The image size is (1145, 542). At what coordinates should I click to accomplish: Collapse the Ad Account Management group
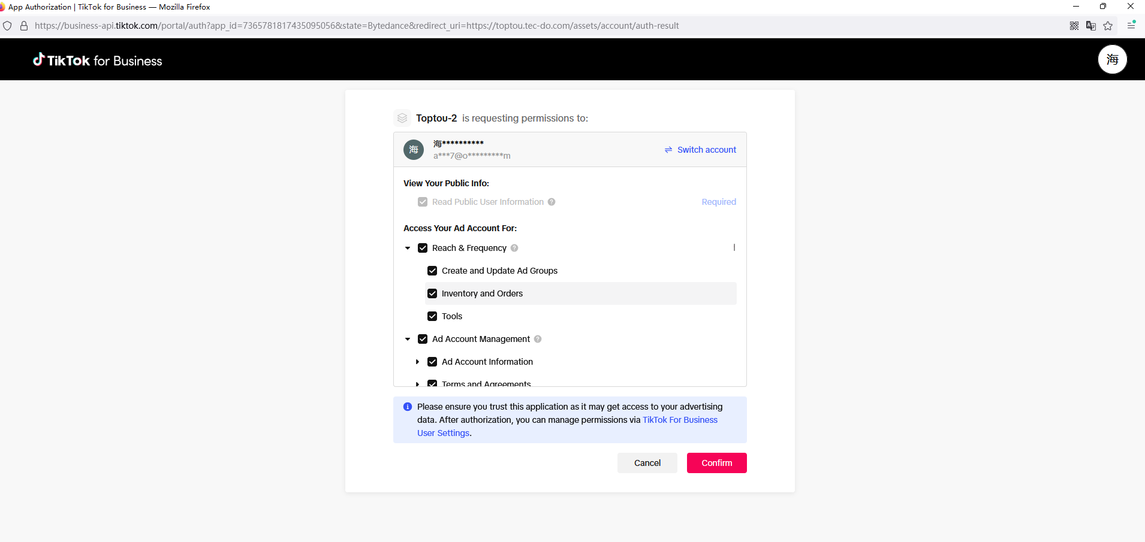[x=408, y=339]
